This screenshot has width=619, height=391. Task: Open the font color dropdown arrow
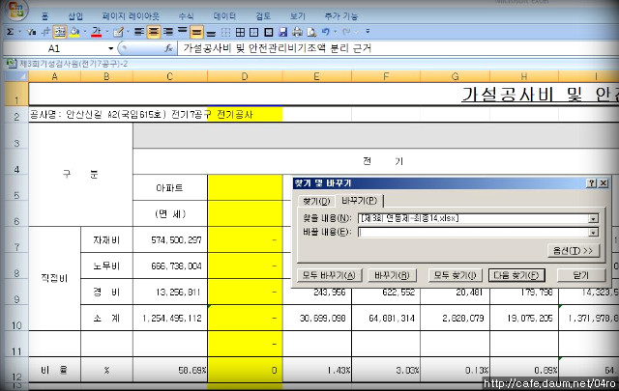pos(107,32)
